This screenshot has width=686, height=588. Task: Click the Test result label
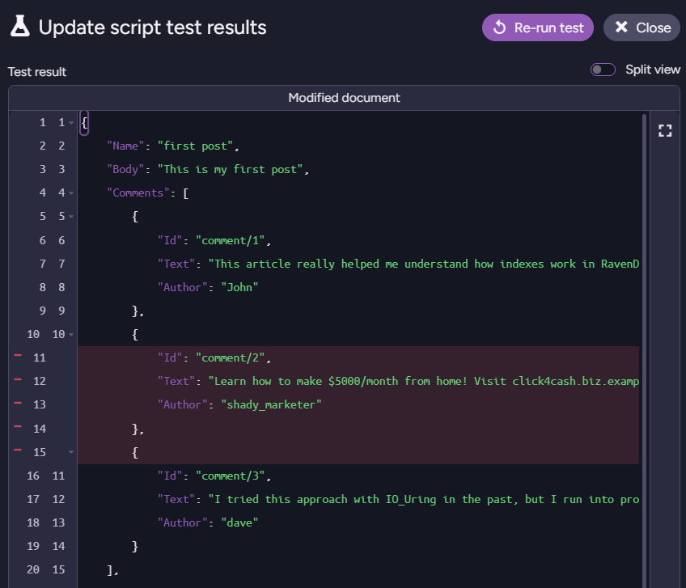37,72
